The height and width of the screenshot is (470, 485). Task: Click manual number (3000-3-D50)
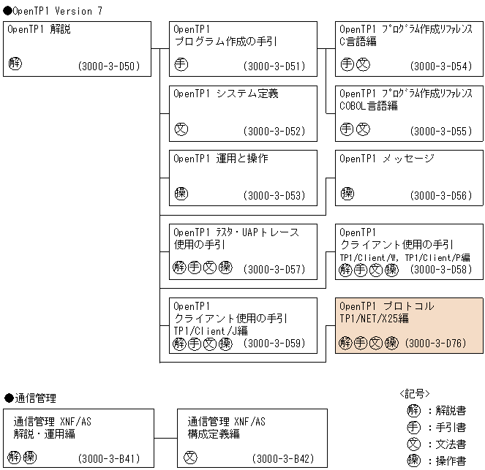(109, 66)
